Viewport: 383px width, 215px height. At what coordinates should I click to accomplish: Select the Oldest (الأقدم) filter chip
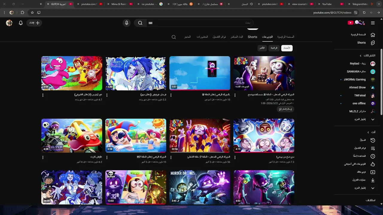262,48
